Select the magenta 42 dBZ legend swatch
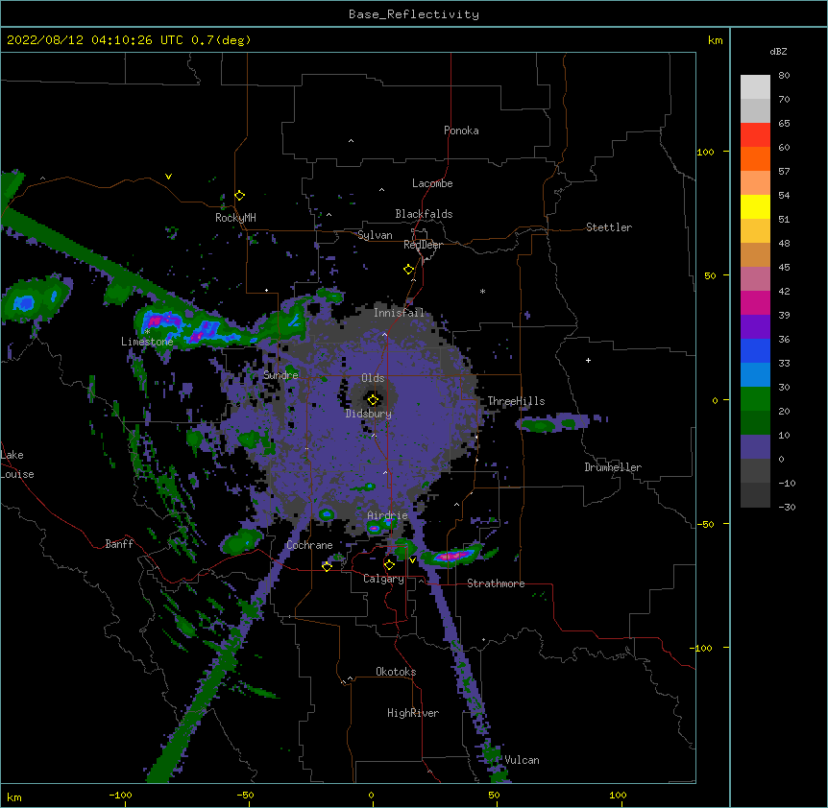The height and width of the screenshot is (808, 828). pos(755,302)
